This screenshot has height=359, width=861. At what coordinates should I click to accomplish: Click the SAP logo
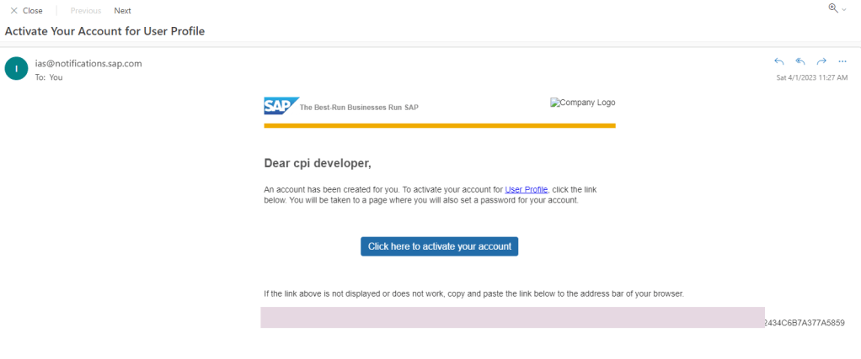(280, 106)
